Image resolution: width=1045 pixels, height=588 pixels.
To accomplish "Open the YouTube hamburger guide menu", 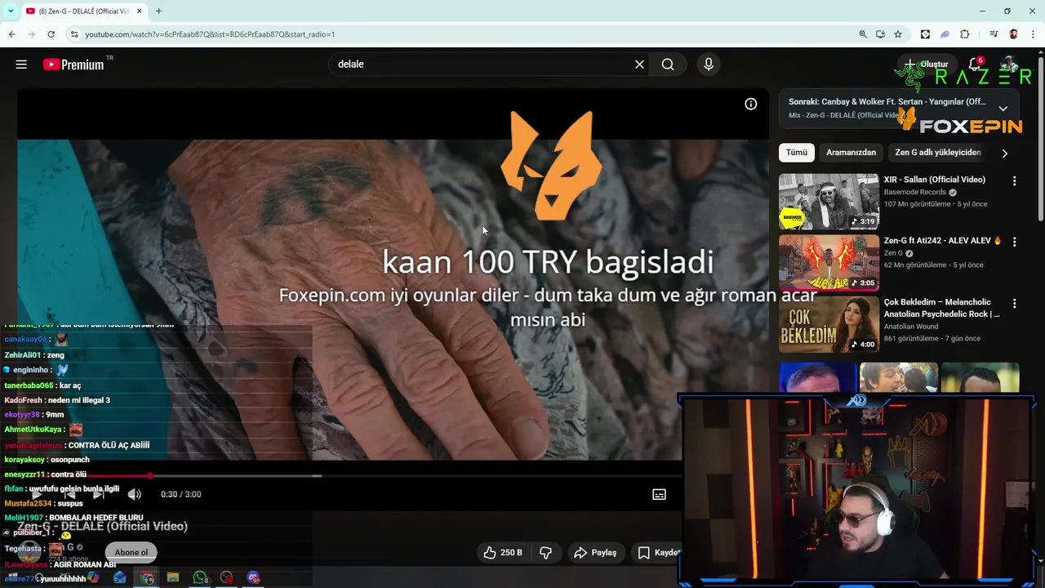I will coord(21,64).
